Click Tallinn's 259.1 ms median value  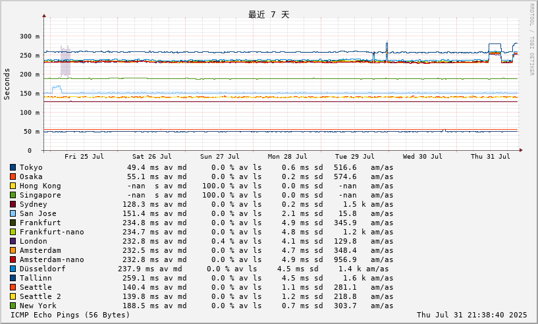click(x=141, y=279)
